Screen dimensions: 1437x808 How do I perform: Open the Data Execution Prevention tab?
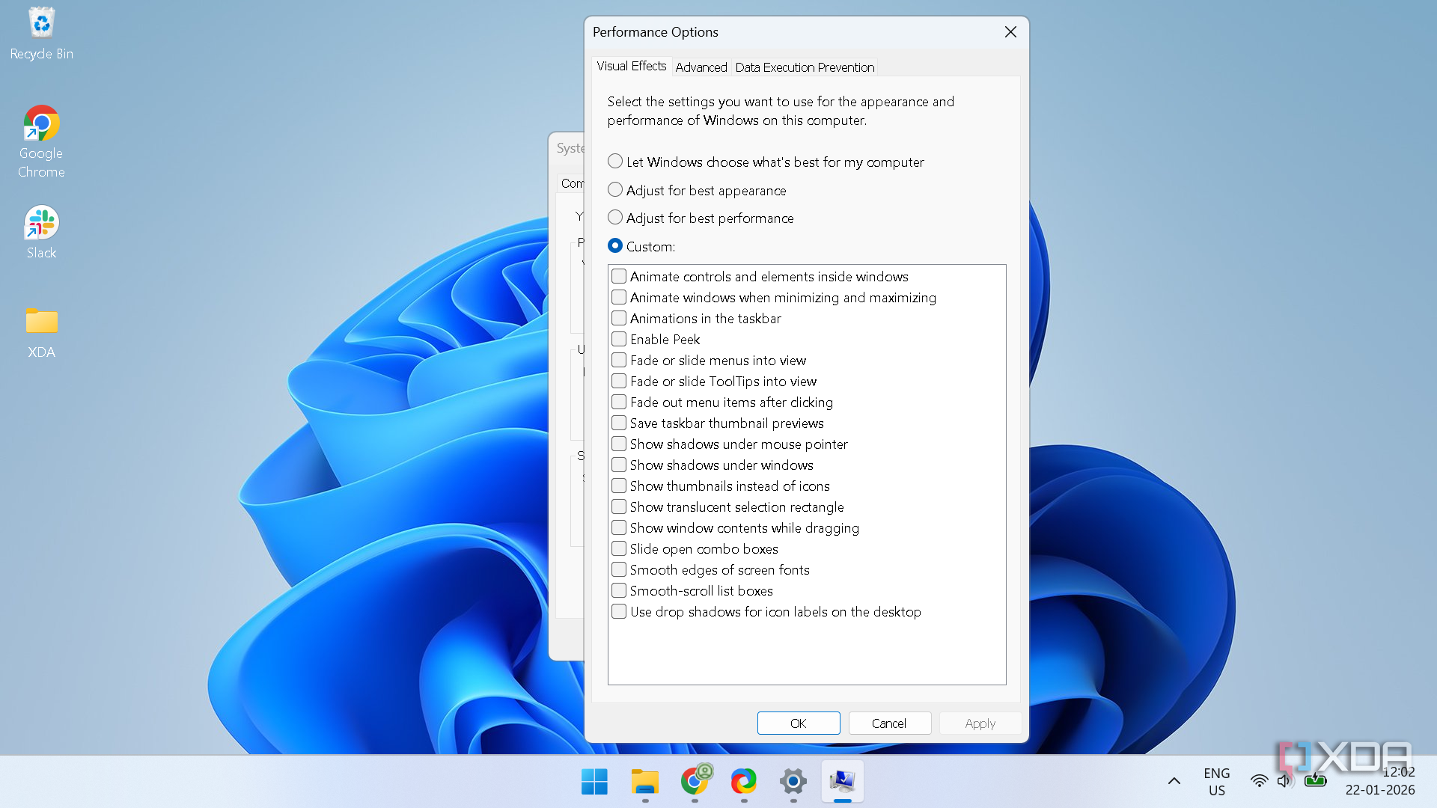point(805,67)
